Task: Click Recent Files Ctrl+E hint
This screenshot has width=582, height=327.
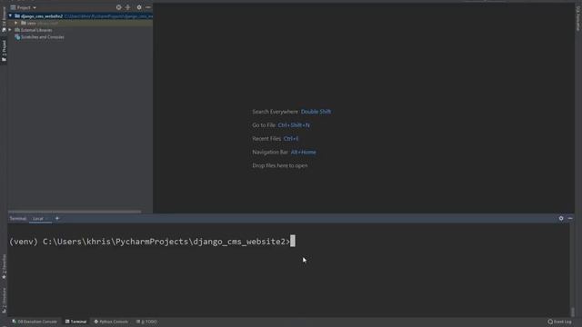Action: (276, 139)
